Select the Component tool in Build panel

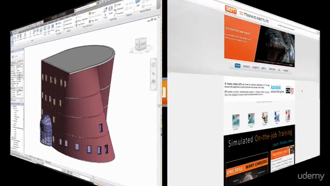25,36
